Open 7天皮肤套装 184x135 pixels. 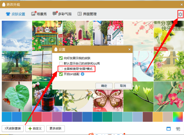13,129
